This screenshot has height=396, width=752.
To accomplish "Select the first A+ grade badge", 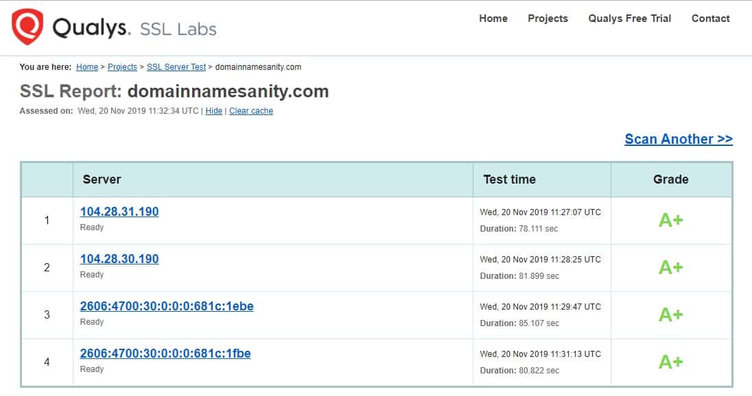I will coord(670,219).
